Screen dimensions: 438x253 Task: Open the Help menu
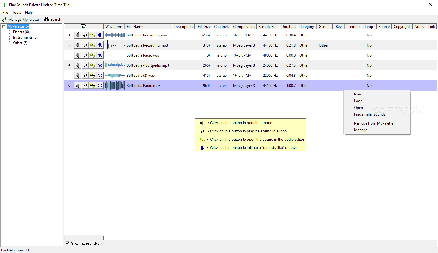(29, 13)
